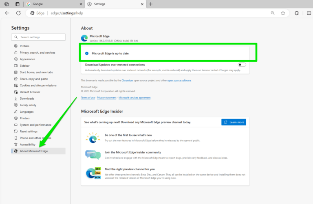Click the Search settings field
Screen dimensions: 313x204
pyautogui.click(x=38, y=37)
